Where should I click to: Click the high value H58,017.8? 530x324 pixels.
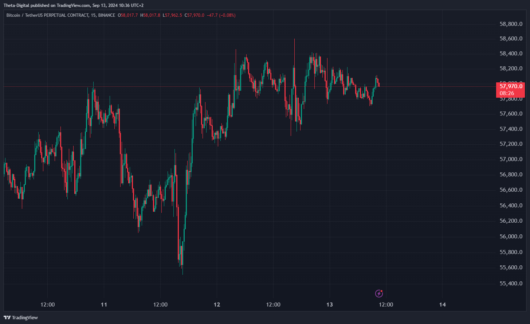click(x=150, y=15)
